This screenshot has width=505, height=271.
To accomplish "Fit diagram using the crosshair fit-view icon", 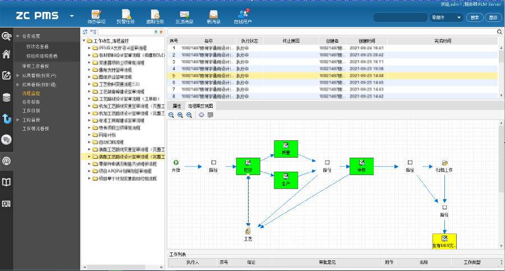I will 201,115.
